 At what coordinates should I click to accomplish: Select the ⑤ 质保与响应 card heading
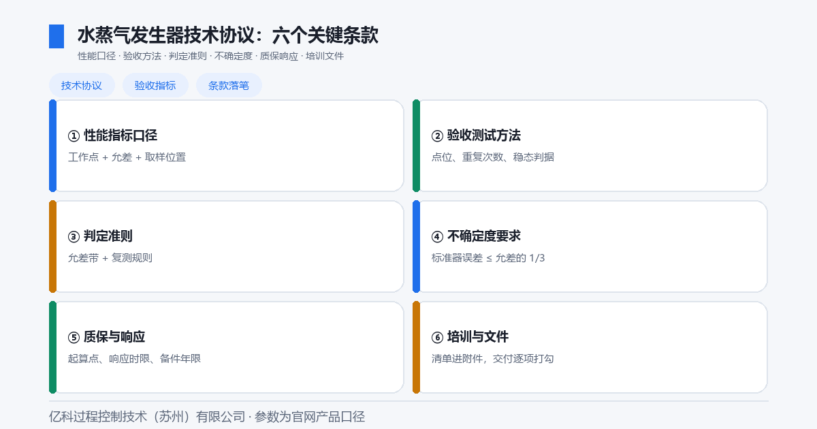pyautogui.click(x=106, y=337)
